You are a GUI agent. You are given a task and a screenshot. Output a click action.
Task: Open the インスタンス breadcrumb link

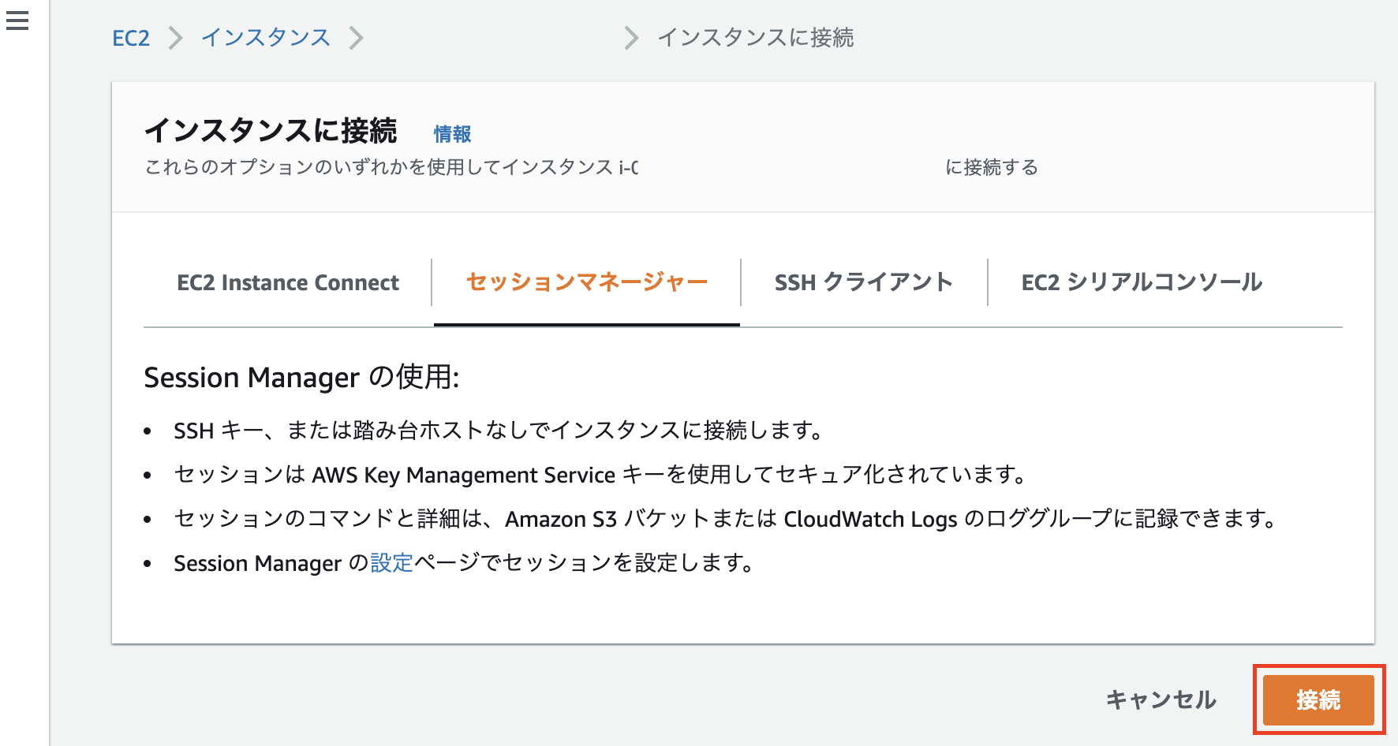pyautogui.click(x=265, y=38)
